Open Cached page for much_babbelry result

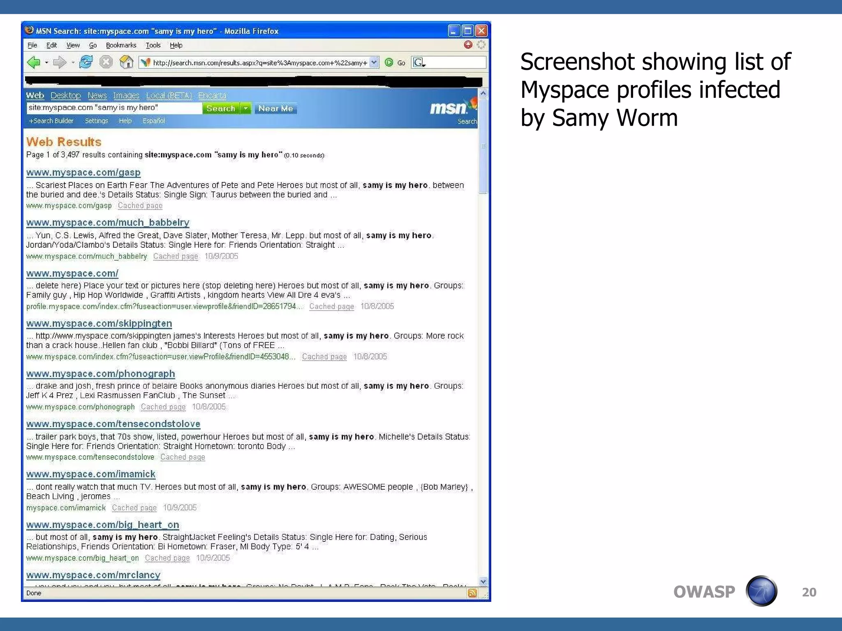[176, 256]
